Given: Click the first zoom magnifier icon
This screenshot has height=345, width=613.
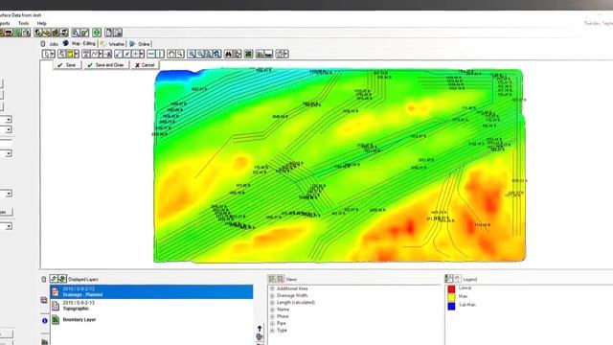Looking at the screenshot, I should point(192,54).
